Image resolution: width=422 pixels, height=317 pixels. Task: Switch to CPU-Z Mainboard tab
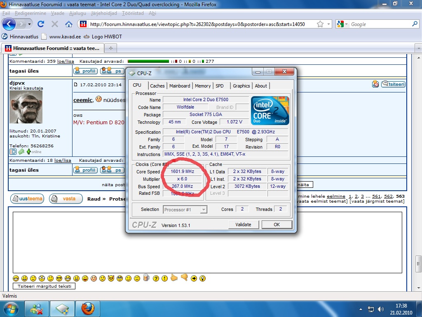(180, 86)
